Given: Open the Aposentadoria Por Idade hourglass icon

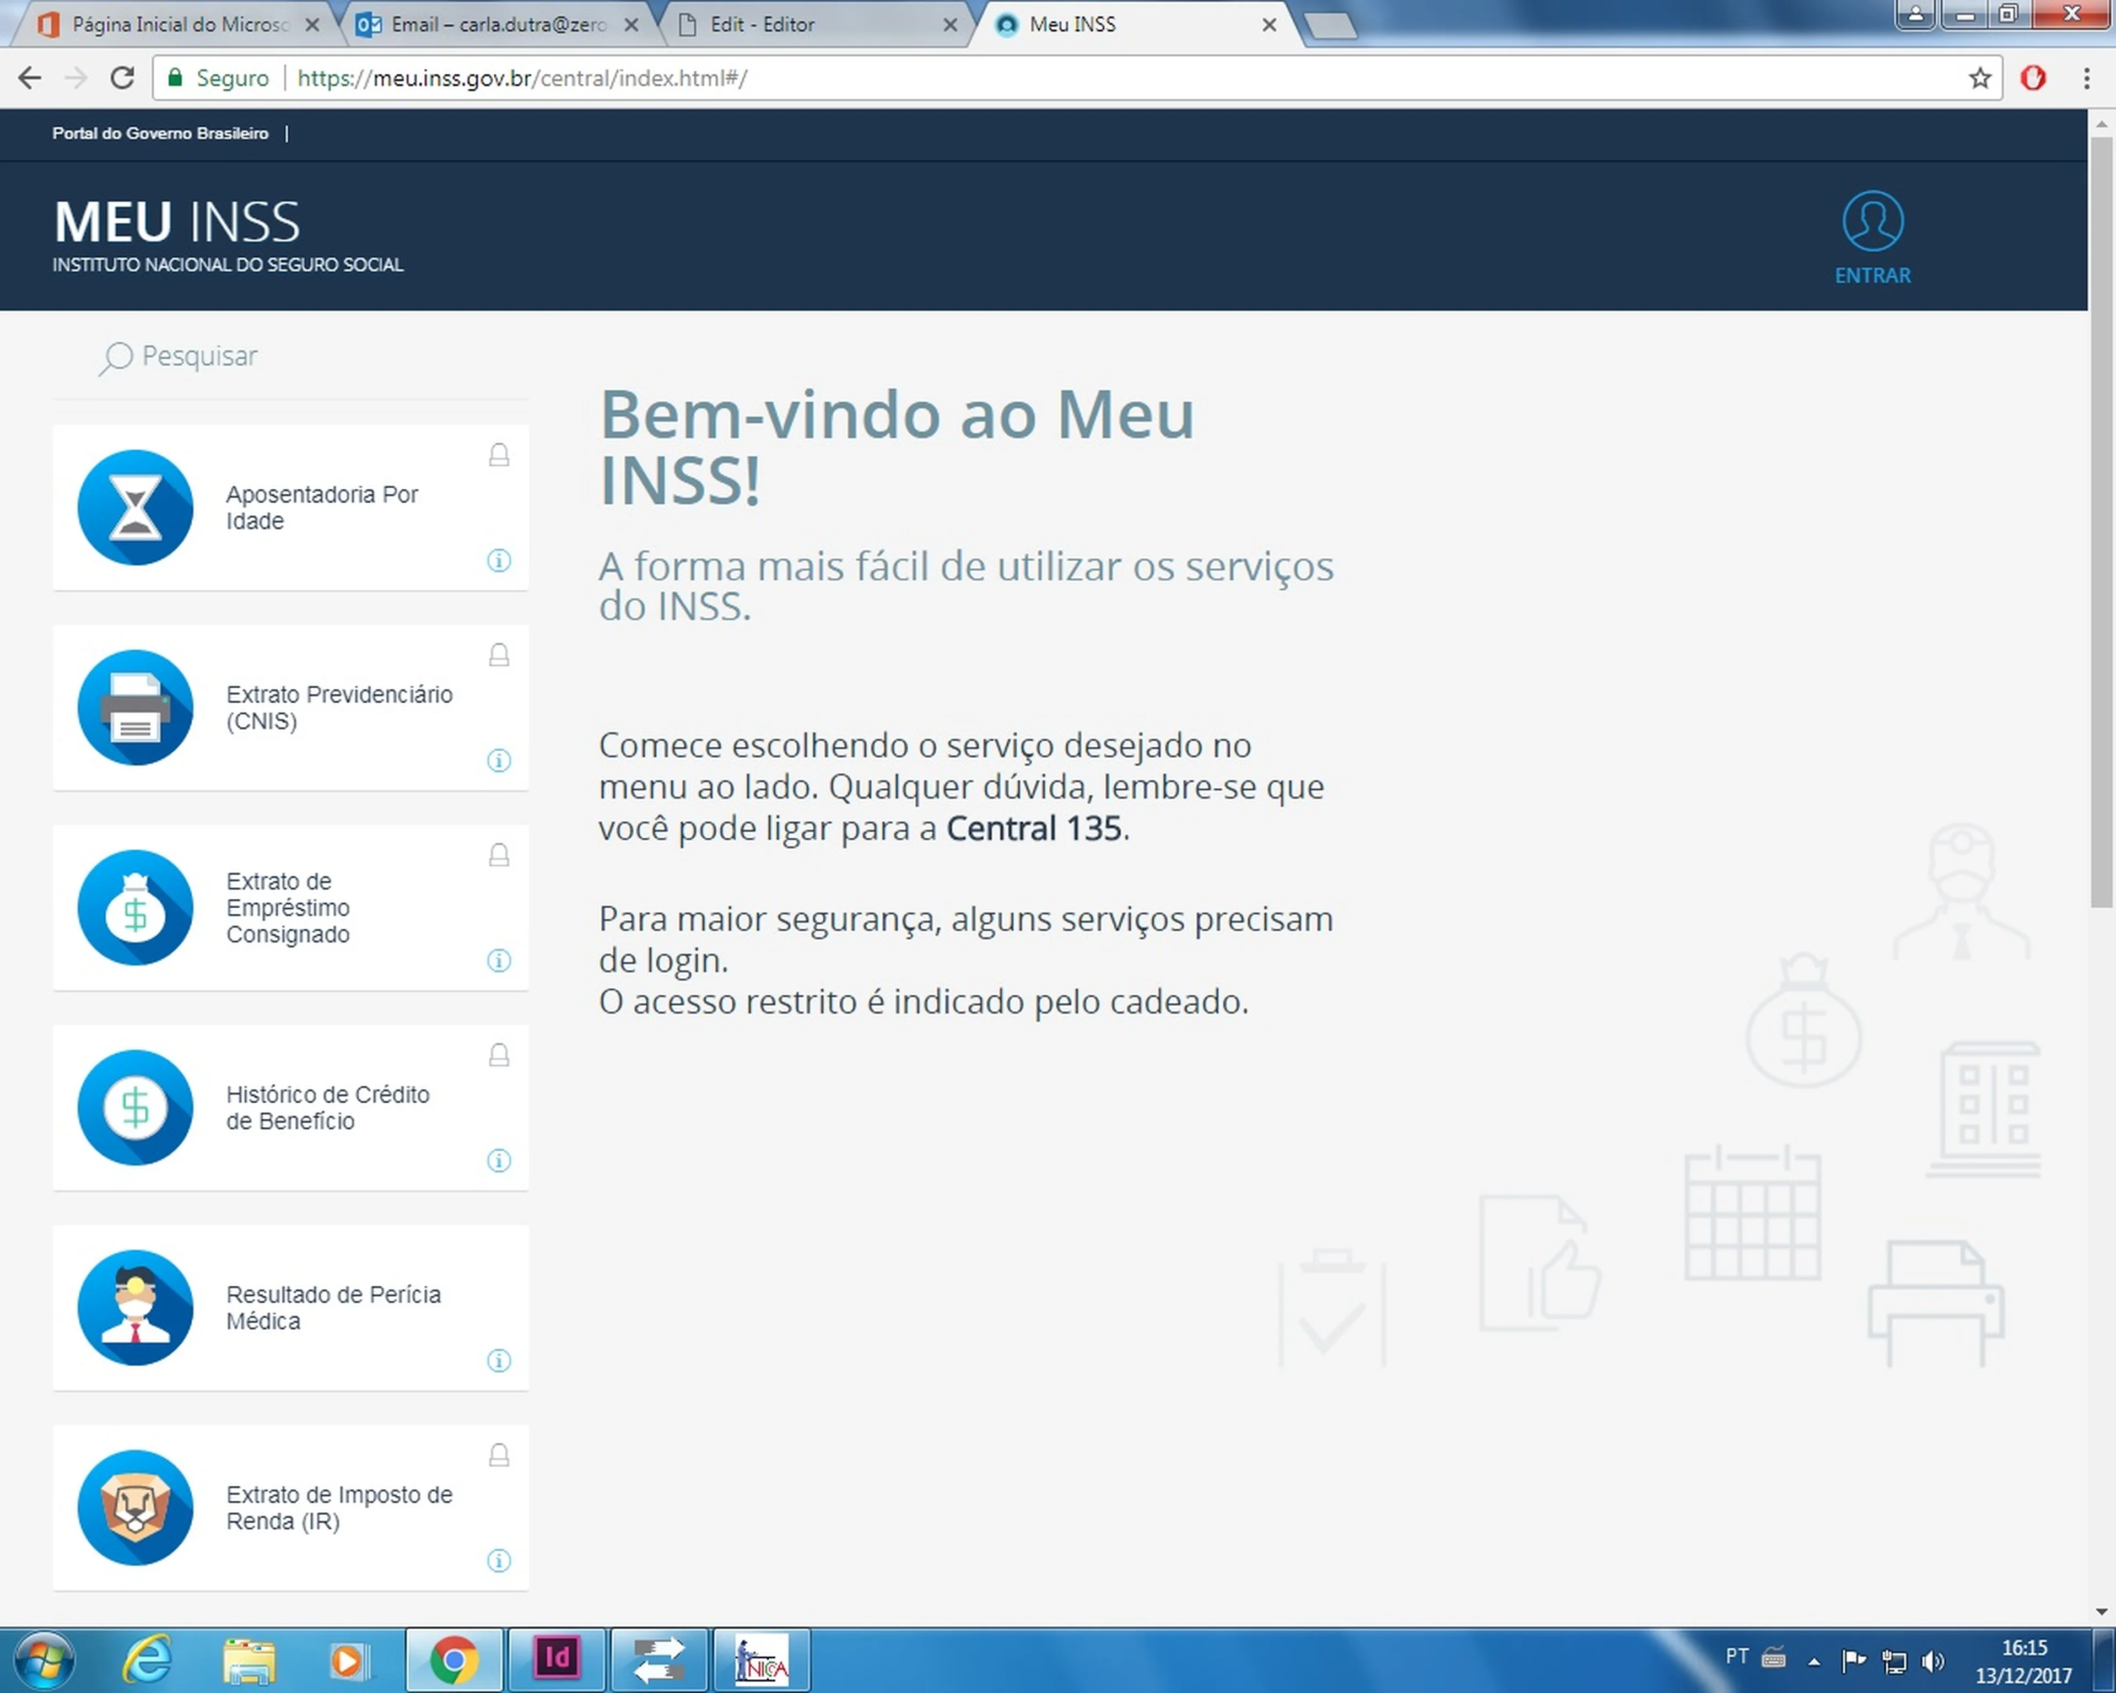Looking at the screenshot, I should point(136,508).
